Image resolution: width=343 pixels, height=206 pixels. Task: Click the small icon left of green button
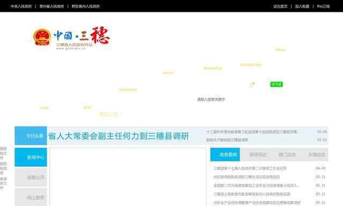click(x=252, y=84)
